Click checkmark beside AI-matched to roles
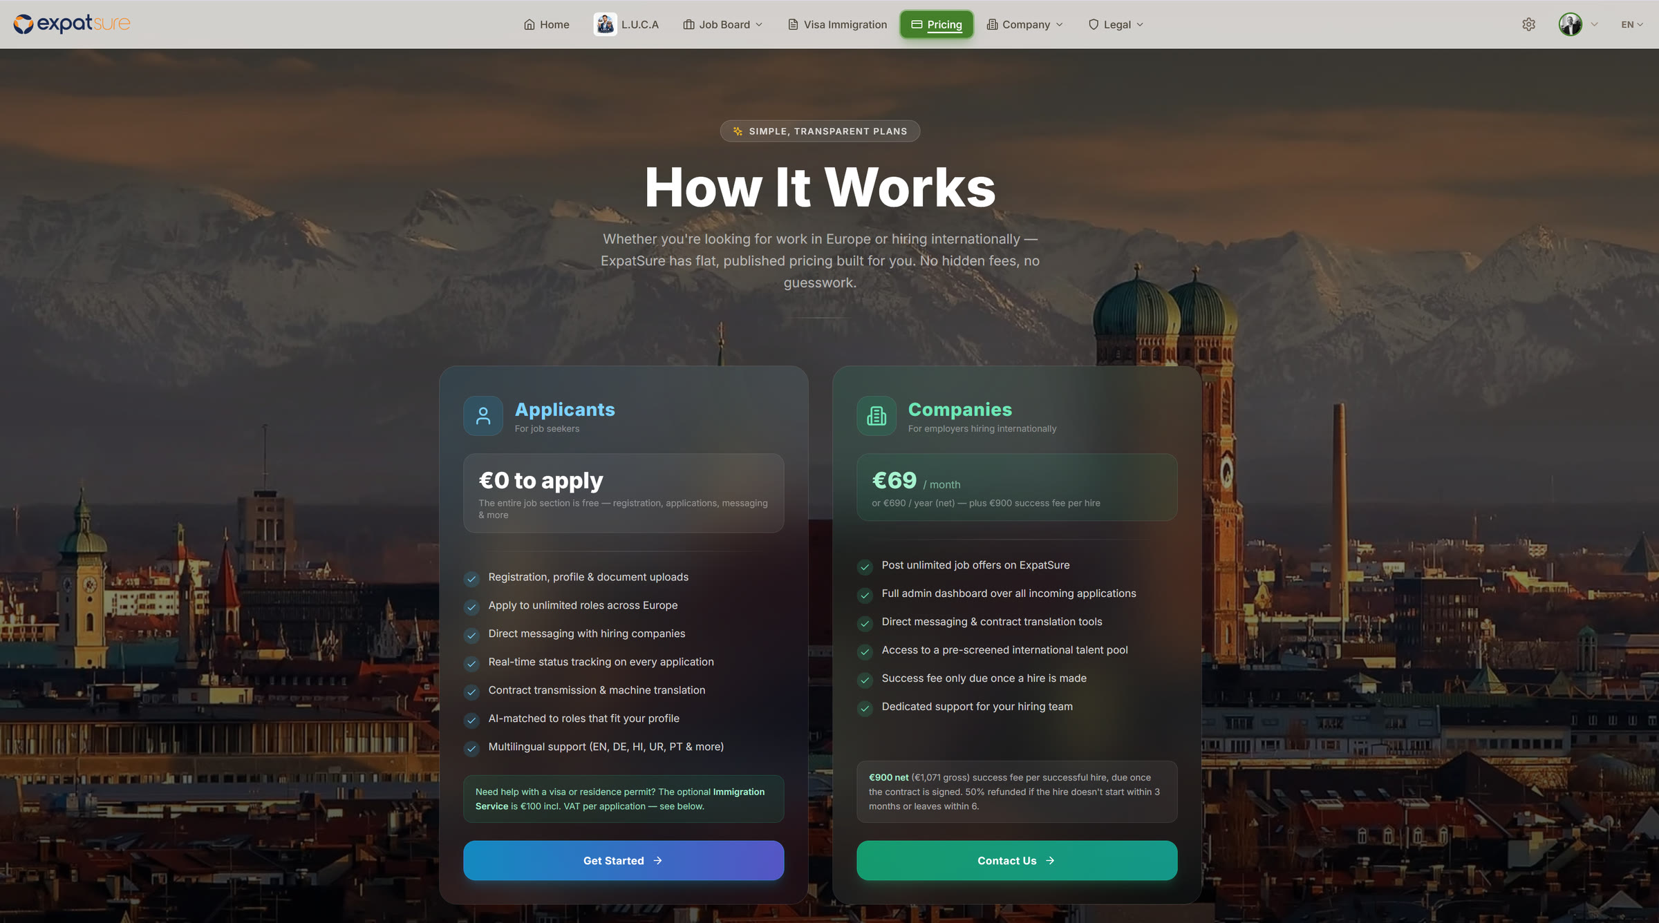Image resolution: width=1659 pixels, height=923 pixels. coord(471,720)
